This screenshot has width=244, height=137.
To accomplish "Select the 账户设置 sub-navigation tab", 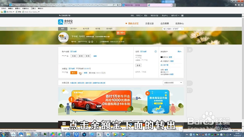I will pos(86,29).
